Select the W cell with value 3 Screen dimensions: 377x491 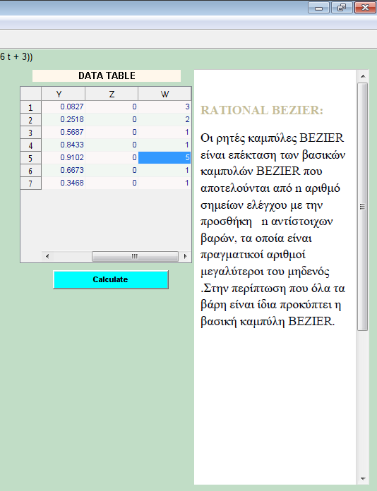point(164,107)
